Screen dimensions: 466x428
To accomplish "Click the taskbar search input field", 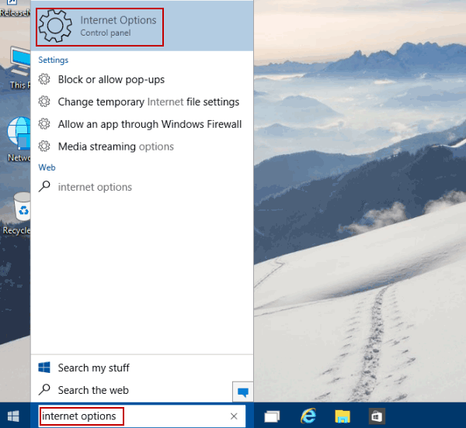I will point(142,416).
